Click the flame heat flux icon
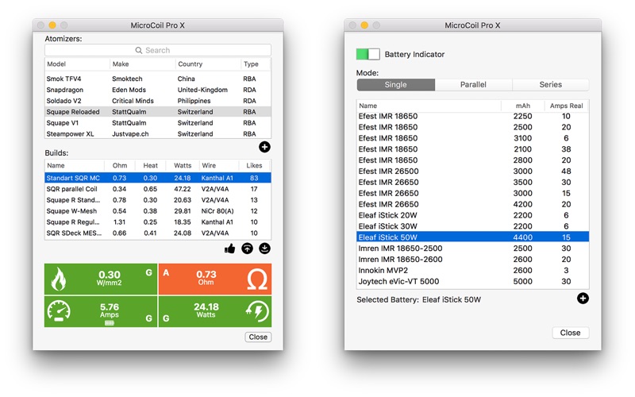 point(59,279)
